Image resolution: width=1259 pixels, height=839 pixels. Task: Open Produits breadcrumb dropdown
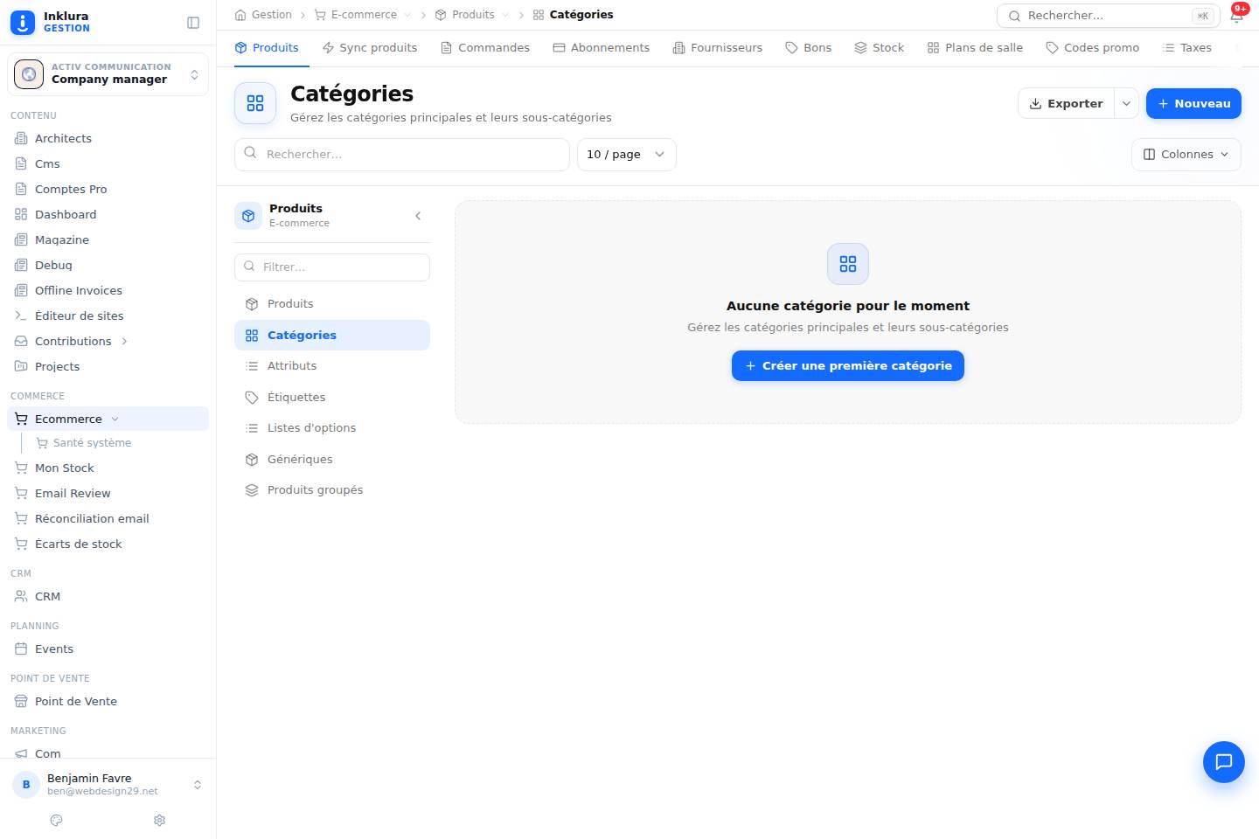(x=505, y=15)
